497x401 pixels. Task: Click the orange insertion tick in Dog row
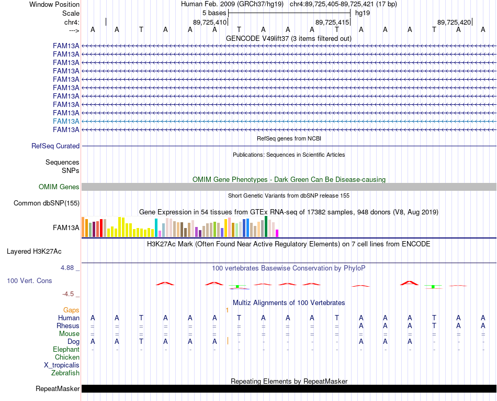[x=228, y=341]
